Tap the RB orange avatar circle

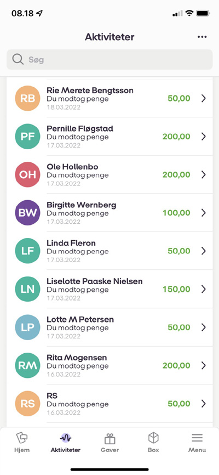[27, 98]
